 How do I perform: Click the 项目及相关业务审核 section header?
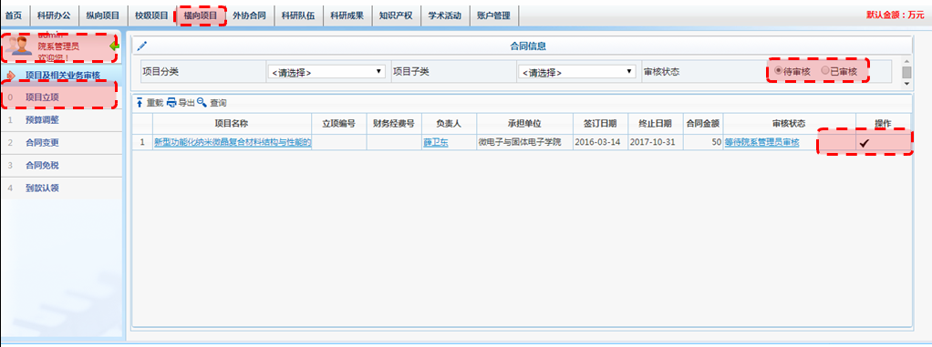[62, 76]
